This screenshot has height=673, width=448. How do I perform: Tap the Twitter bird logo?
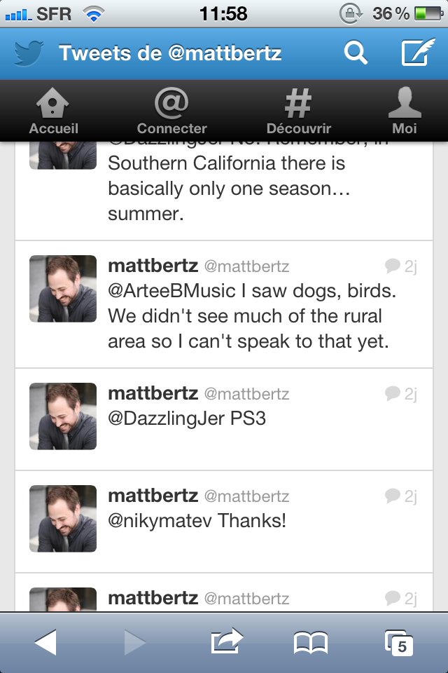(29, 53)
